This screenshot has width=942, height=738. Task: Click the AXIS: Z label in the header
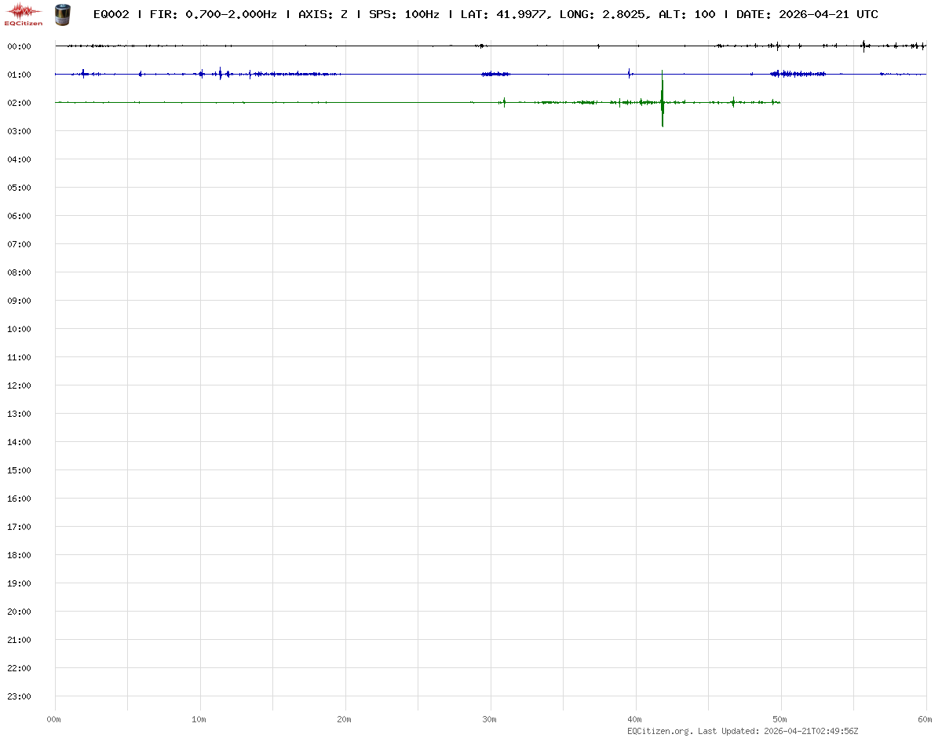point(323,14)
